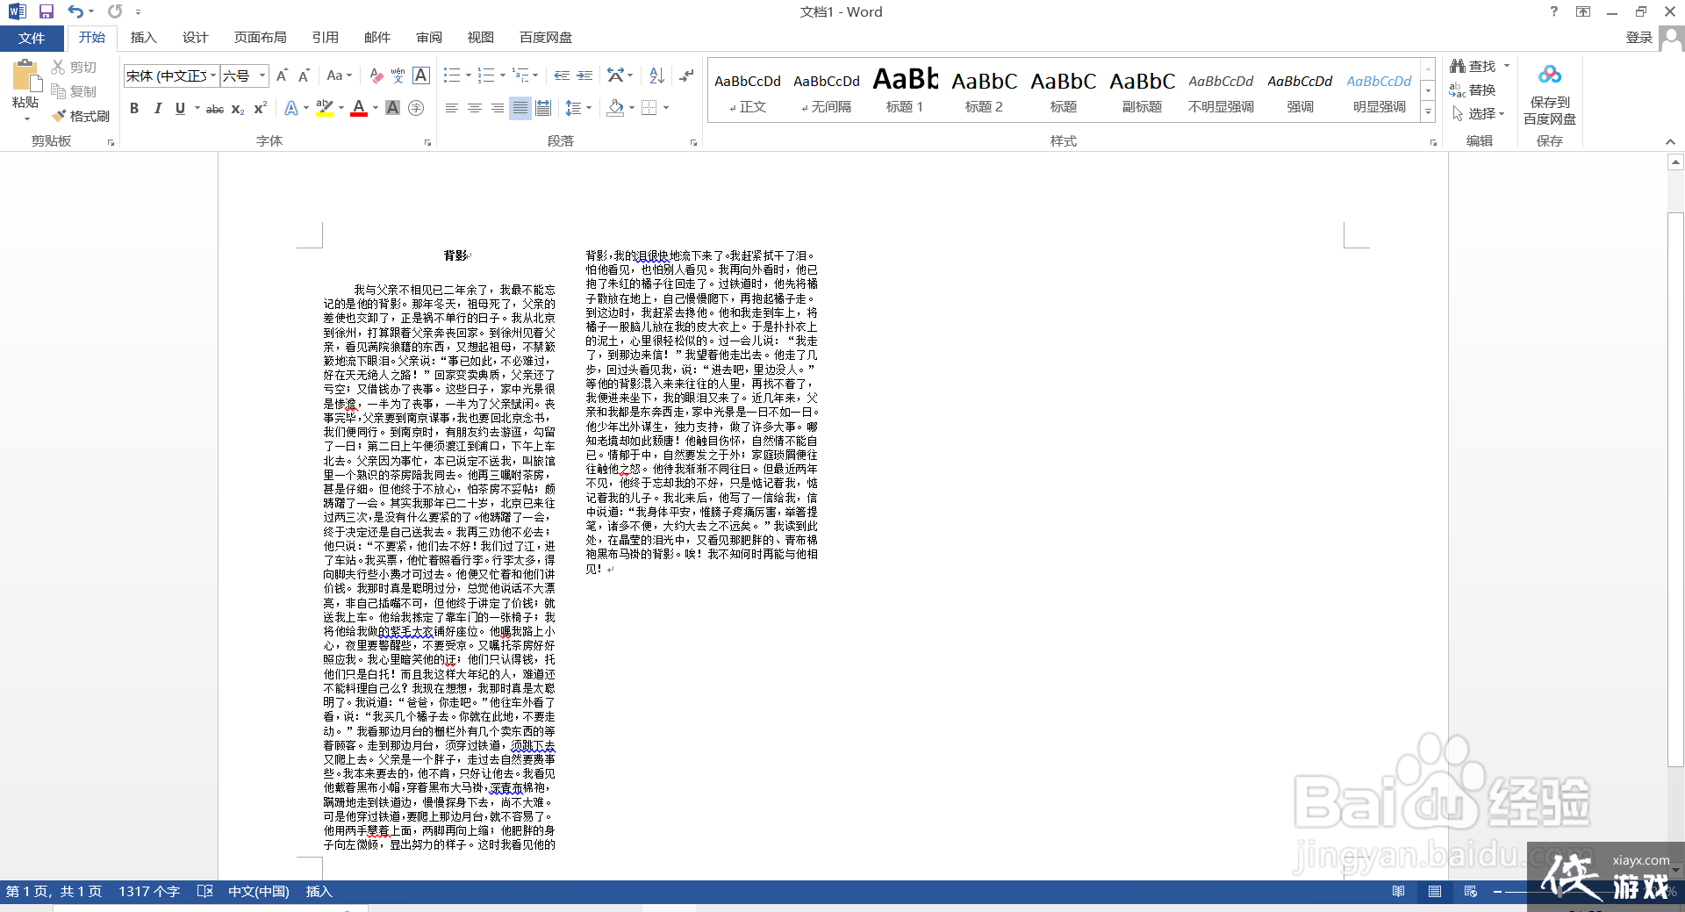Click language 中文(中国) in status bar
1685x912 pixels.
(258, 891)
